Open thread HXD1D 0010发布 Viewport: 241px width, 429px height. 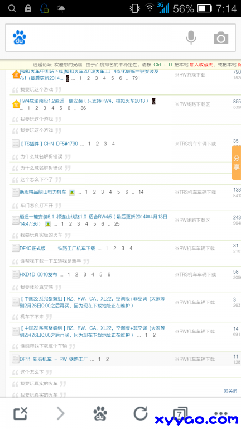point(38,274)
